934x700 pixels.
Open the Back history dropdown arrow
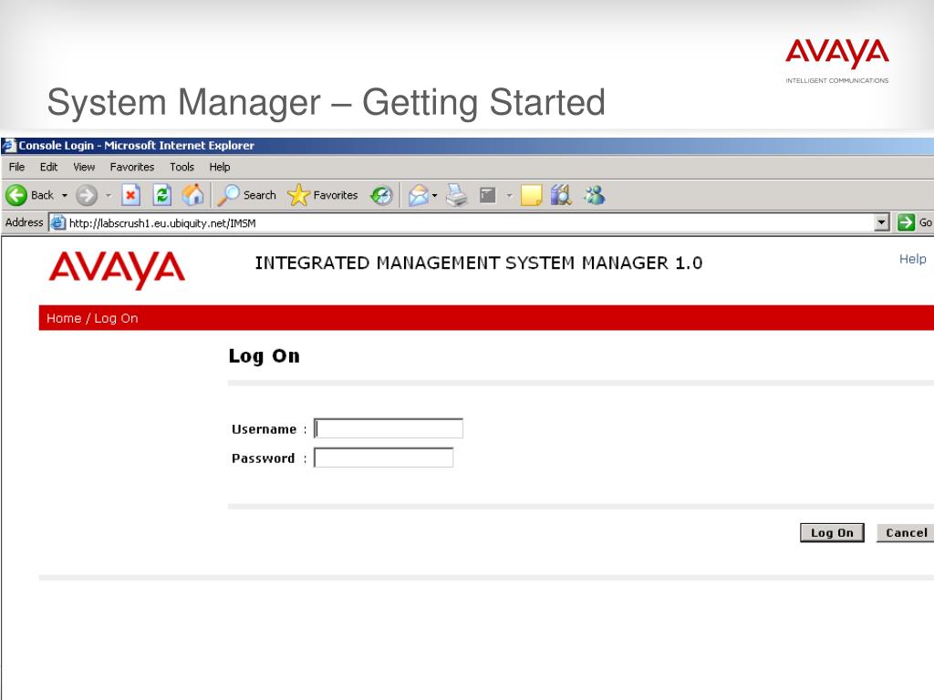coord(65,195)
